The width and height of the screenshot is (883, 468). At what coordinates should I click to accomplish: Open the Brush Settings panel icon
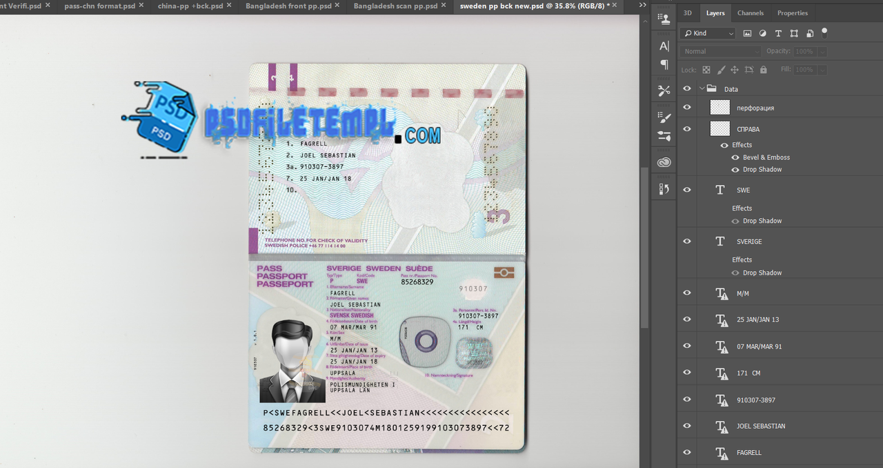tap(664, 117)
